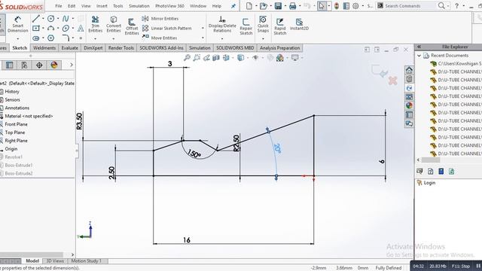
Task: Expand Line tool dropdown arrow
Action: [x=43, y=19]
